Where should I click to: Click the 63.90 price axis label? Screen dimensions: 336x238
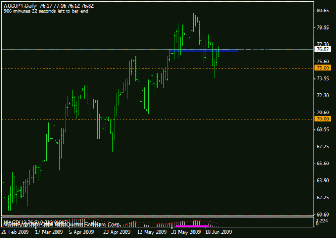[x=323, y=181]
